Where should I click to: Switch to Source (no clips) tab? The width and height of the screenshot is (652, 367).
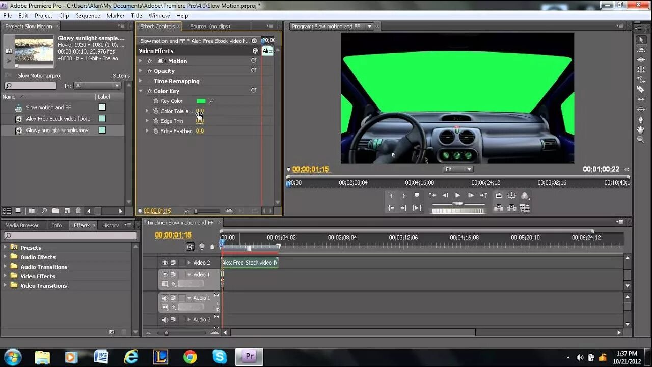[210, 26]
